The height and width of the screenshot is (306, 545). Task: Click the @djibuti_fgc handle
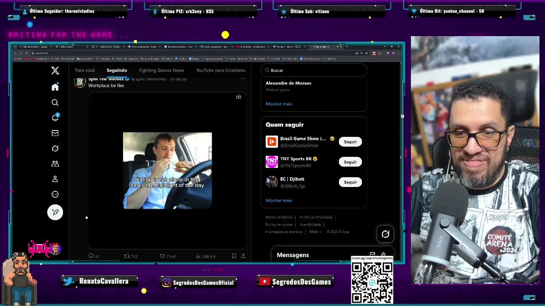pyautogui.click(x=293, y=186)
